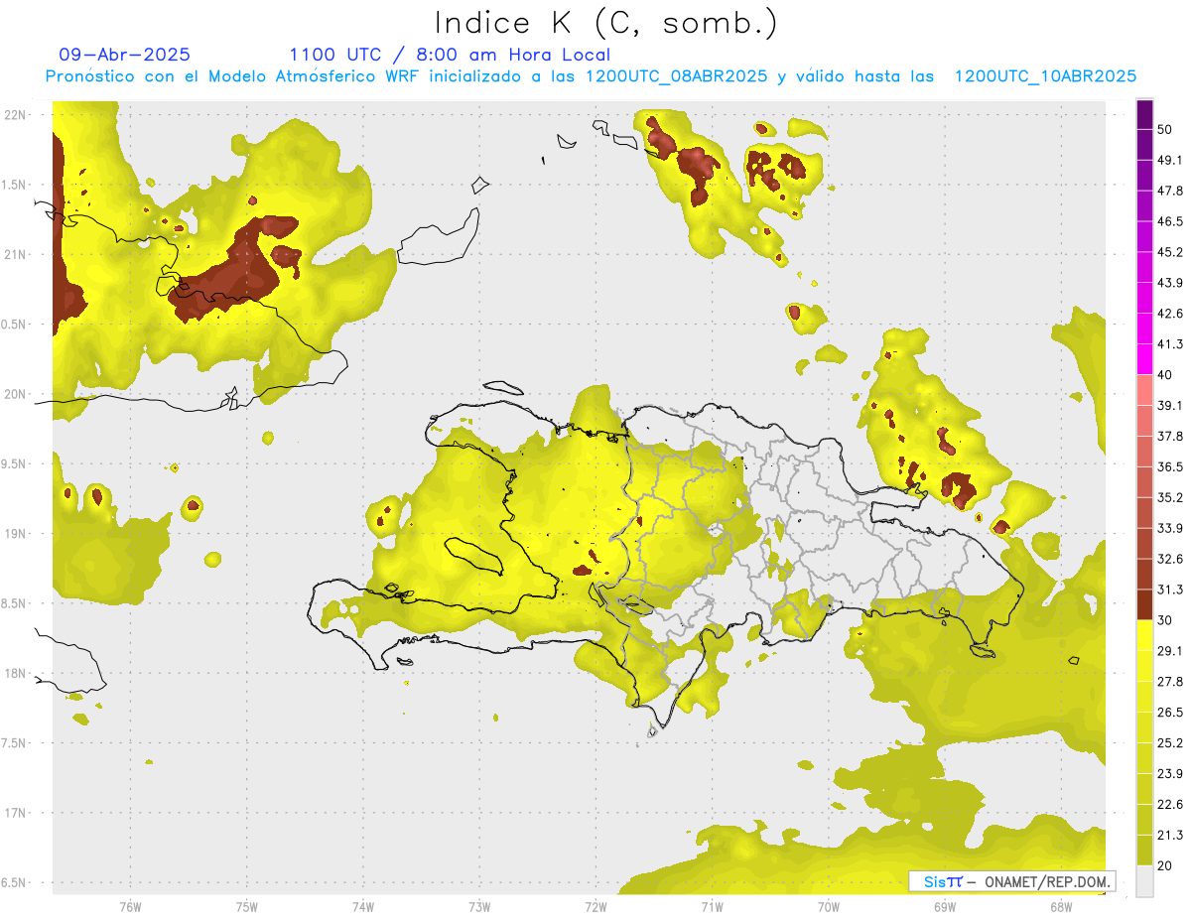Pick the olive swatch between 20 and 21.3
The width and height of the screenshot is (1191, 920).
click(1144, 850)
